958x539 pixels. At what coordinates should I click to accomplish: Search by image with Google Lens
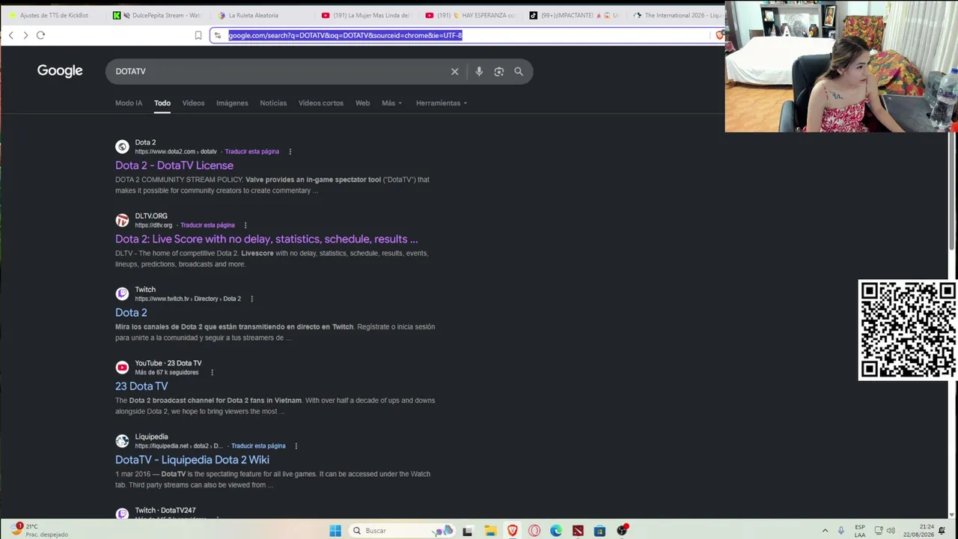point(499,71)
